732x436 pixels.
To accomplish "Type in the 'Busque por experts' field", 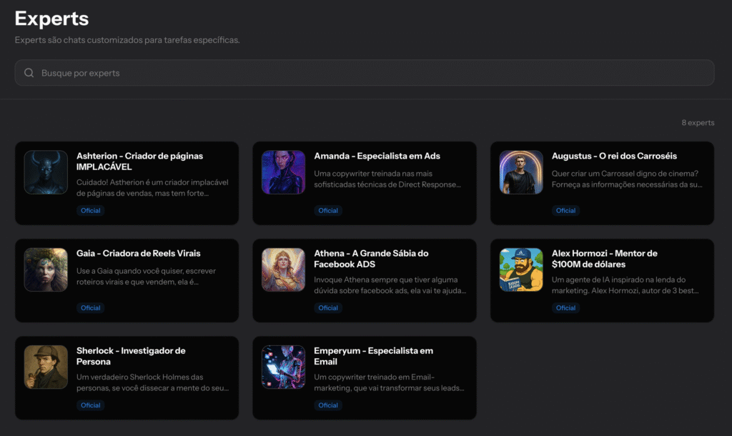I will point(357,73).
